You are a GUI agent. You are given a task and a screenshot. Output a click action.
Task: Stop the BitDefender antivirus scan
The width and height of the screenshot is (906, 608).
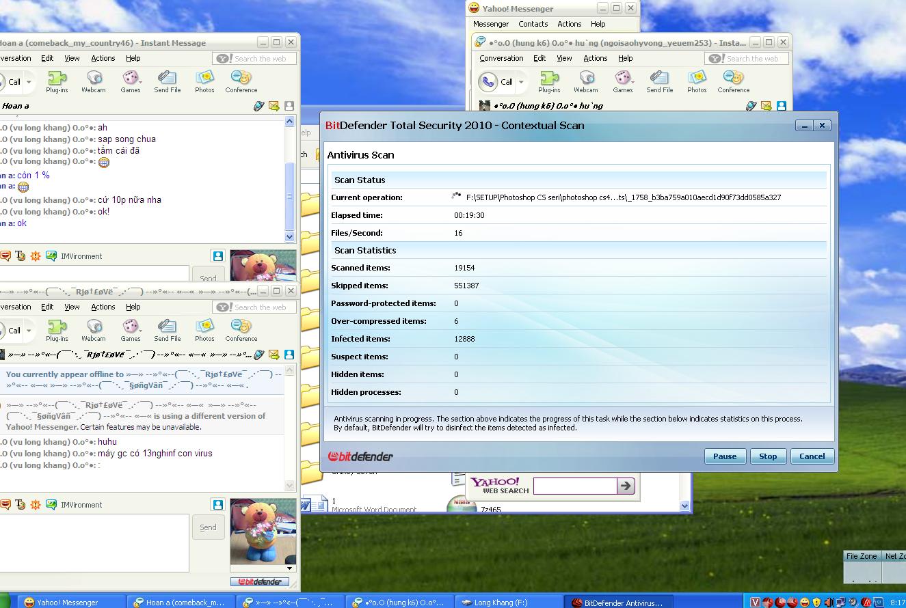[x=768, y=456]
